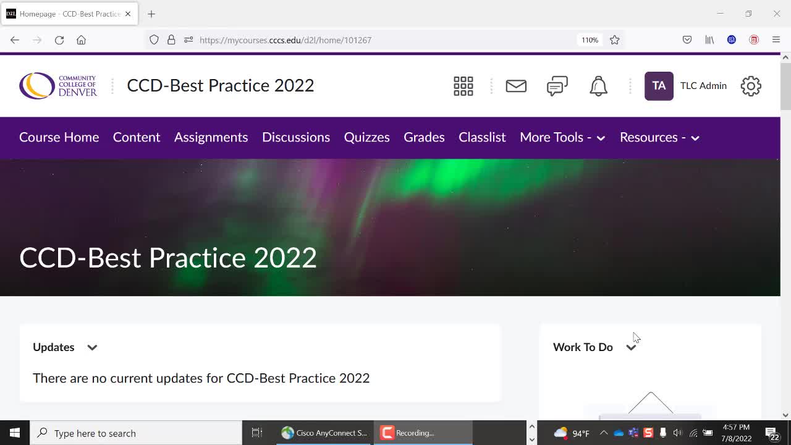
Task: Open a new browser tab
Action: (151, 14)
